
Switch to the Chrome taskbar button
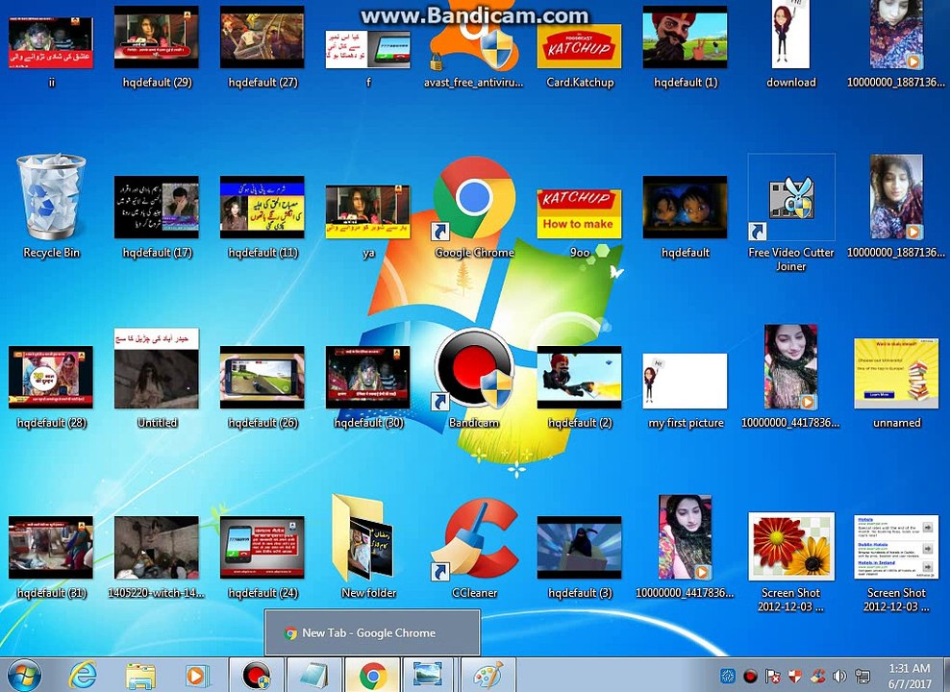[372, 675]
